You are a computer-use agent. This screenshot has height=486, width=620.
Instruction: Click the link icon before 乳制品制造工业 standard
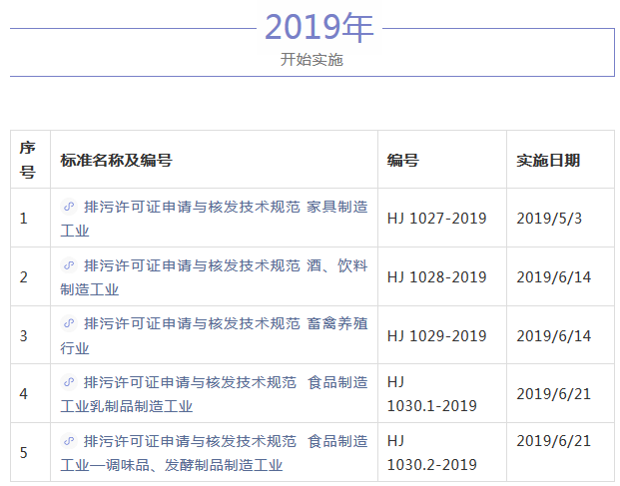69,382
